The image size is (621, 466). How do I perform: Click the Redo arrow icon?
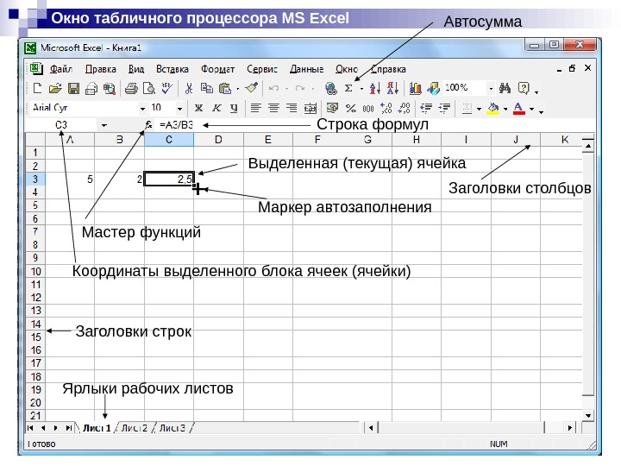coord(300,88)
